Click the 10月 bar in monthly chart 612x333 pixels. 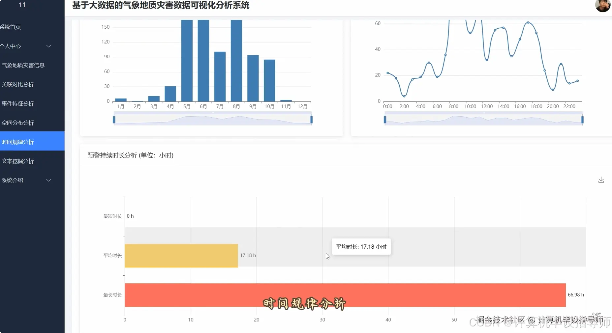(269, 80)
